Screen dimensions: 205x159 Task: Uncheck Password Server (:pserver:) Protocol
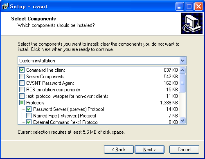tap(29, 109)
